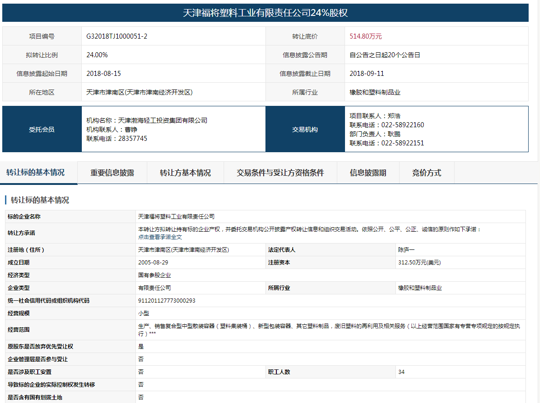
Task: Go to the 信息披露期 tab
Action: [368, 173]
